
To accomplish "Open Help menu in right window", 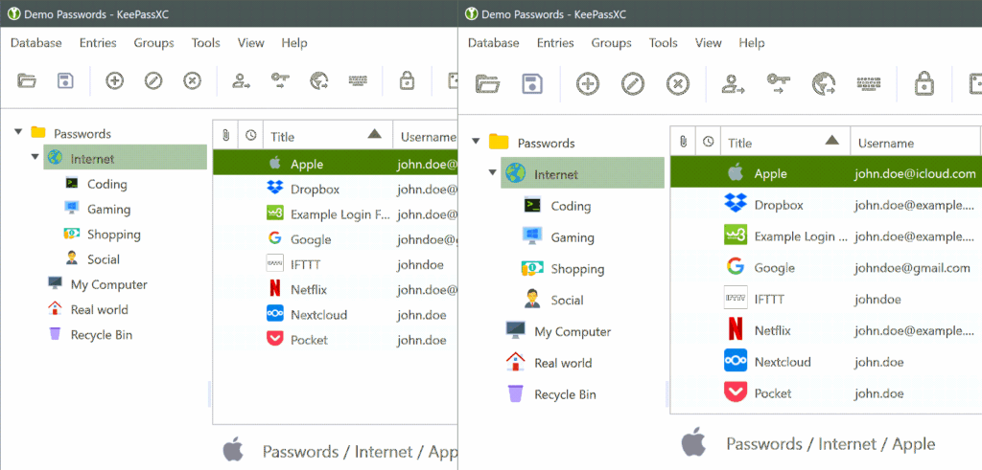I will coord(752,43).
